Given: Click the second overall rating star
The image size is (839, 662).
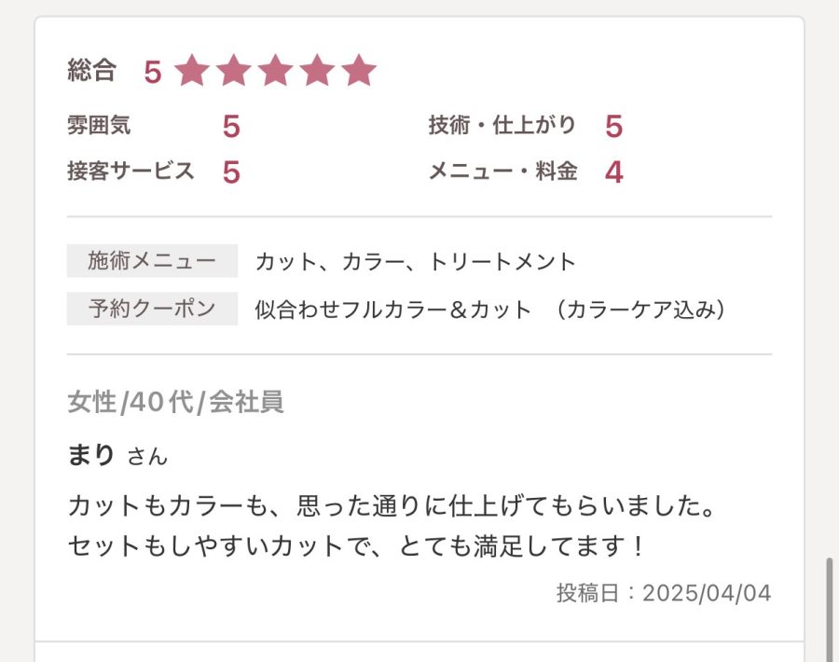Looking at the screenshot, I should click(233, 71).
